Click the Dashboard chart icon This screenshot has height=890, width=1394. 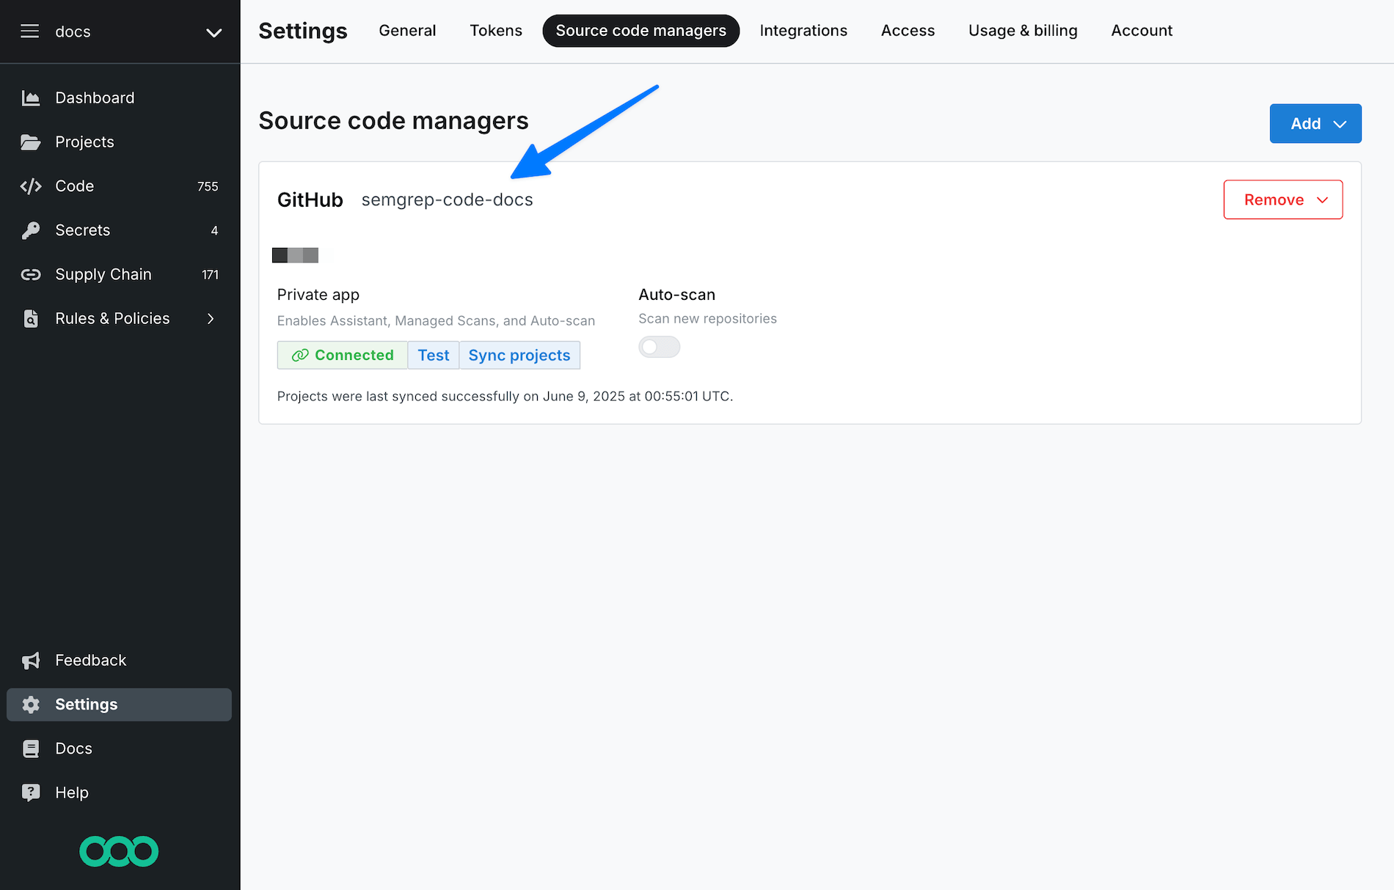tap(31, 98)
